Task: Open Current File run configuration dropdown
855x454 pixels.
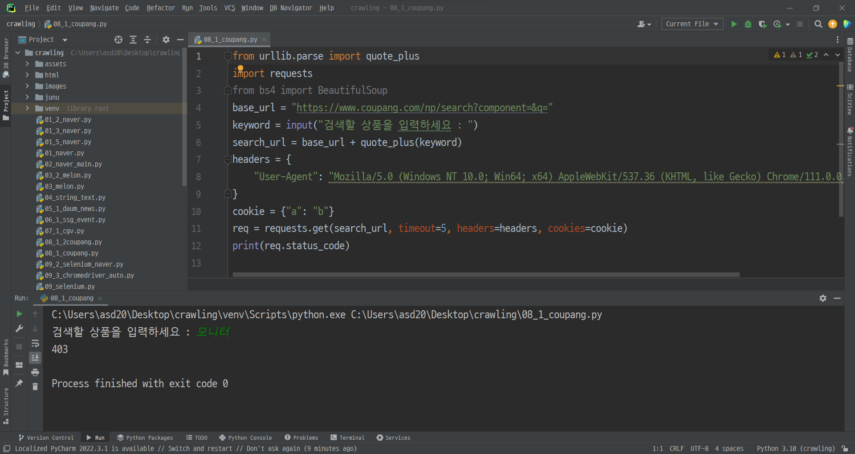Action: coord(692,24)
